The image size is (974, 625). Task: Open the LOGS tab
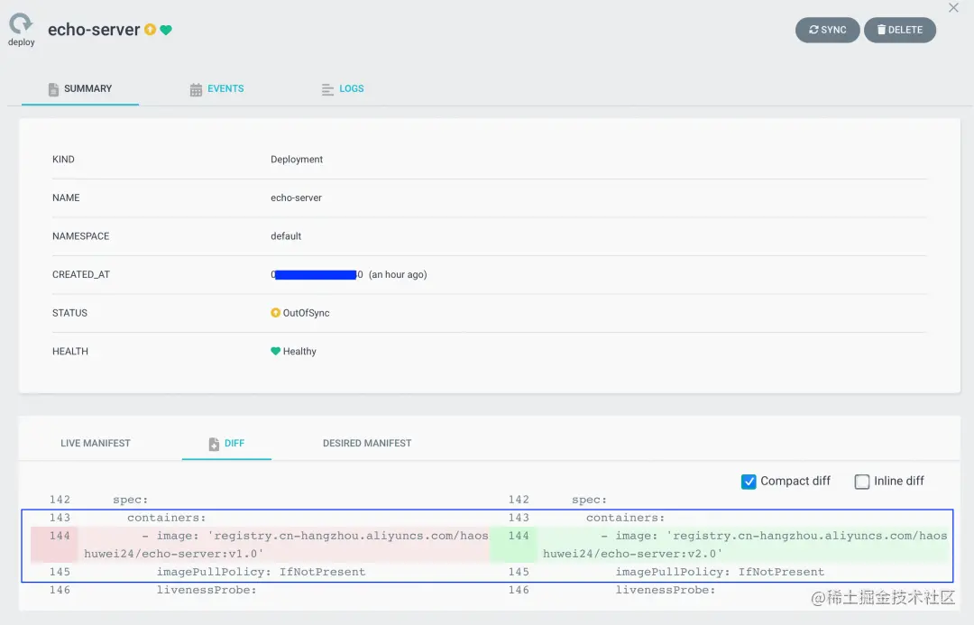[343, 89]
